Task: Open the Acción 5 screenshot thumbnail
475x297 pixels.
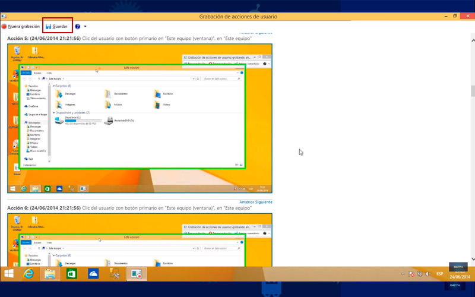Action: (x=140, y=118)
